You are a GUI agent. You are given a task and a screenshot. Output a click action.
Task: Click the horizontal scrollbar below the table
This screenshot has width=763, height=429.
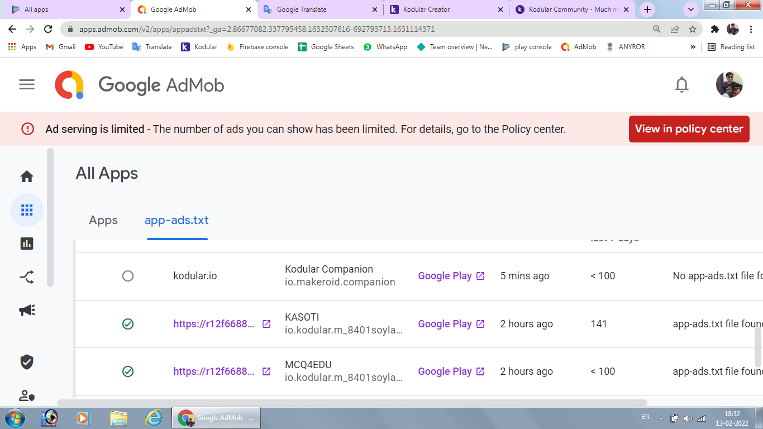click(x=352, y=402)
